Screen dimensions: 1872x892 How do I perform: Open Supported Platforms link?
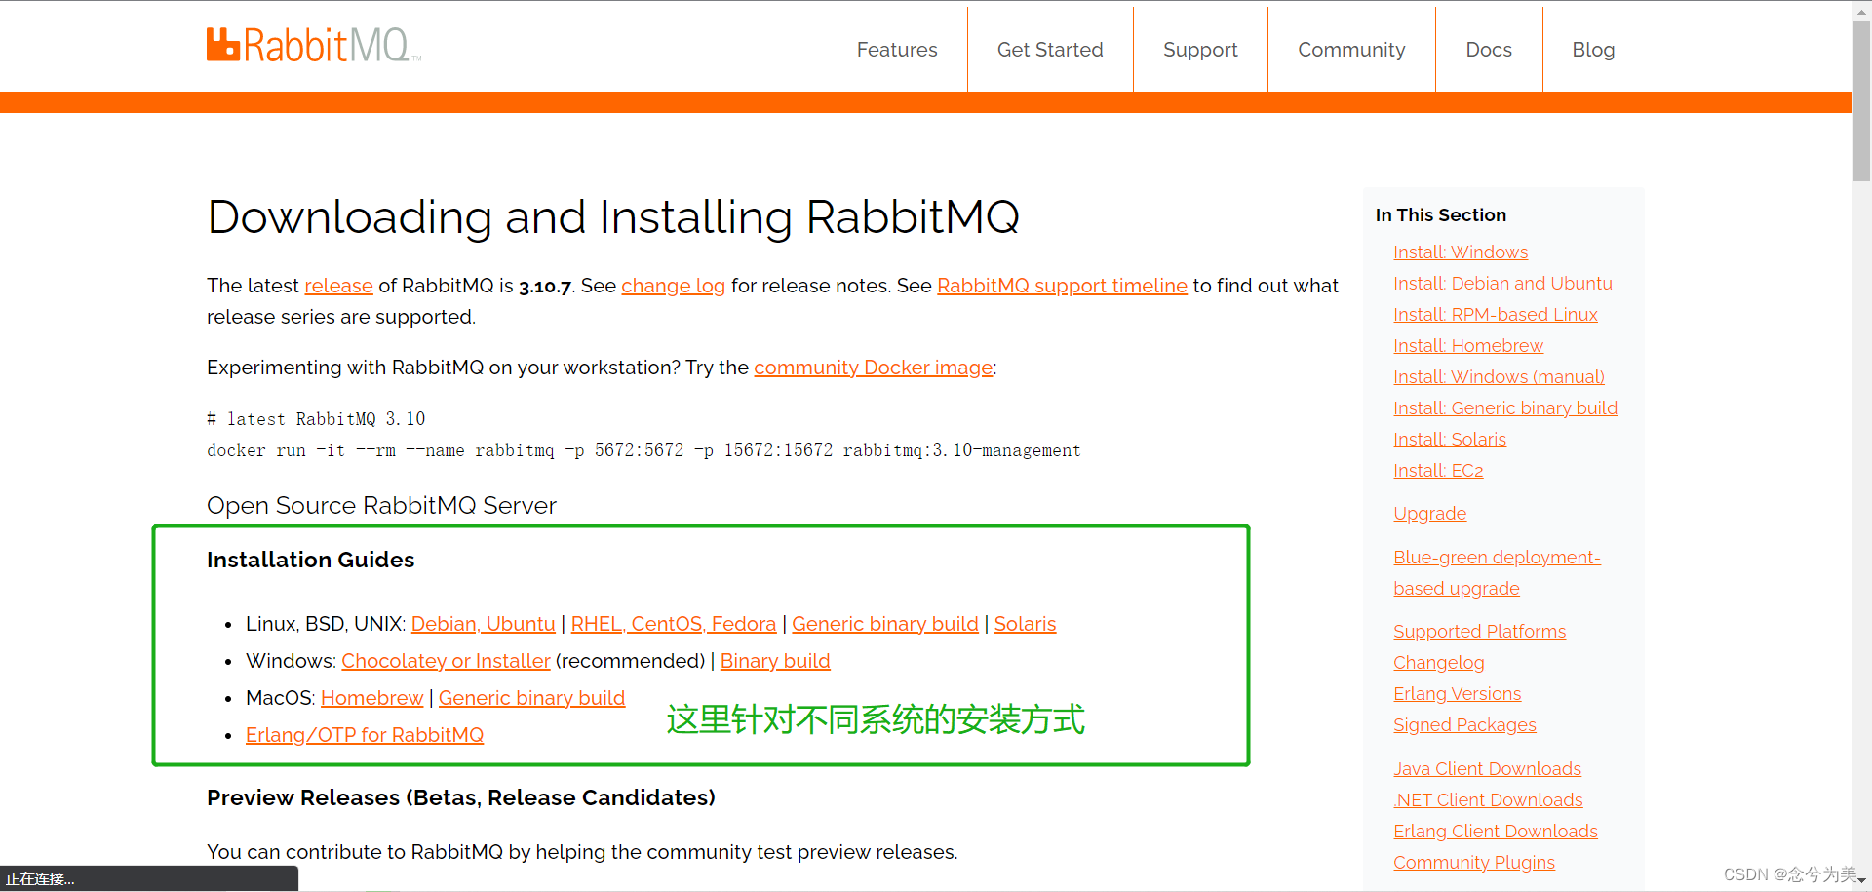tap(1479, 632)
